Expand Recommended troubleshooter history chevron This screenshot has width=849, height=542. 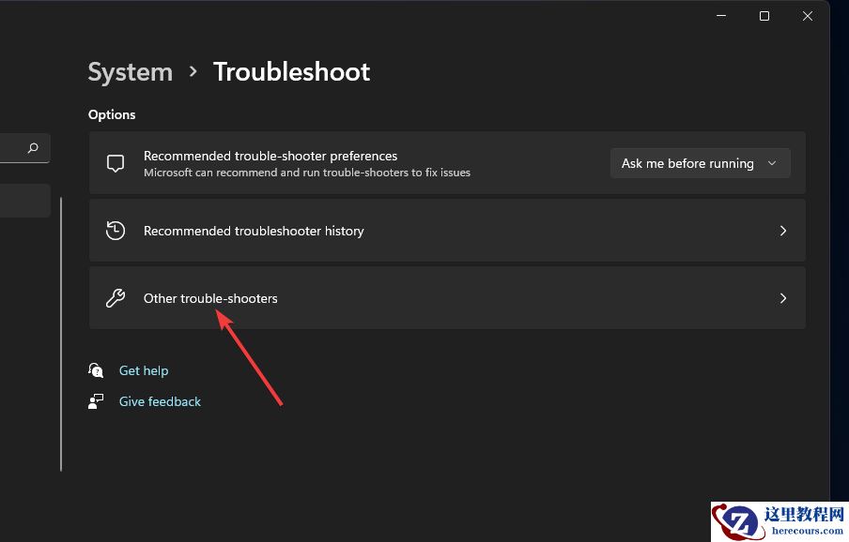pyautogui.click(x=783, y=231)
